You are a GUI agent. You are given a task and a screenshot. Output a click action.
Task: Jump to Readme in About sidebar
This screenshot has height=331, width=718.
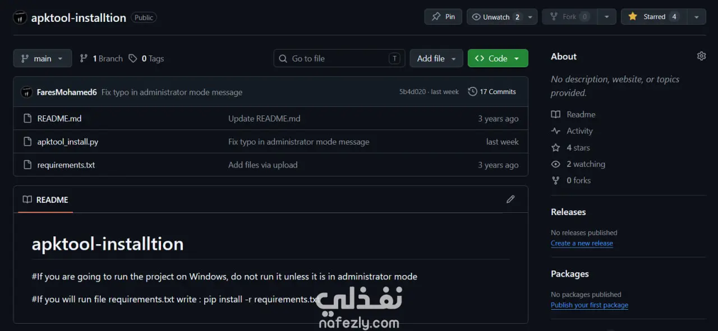(573, 114)
